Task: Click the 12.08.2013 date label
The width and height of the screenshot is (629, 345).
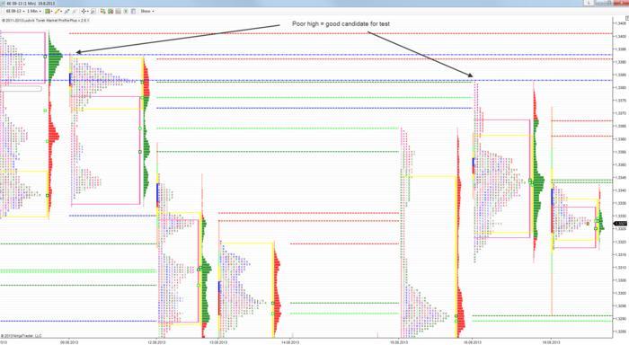Action: tap(156, 342)
